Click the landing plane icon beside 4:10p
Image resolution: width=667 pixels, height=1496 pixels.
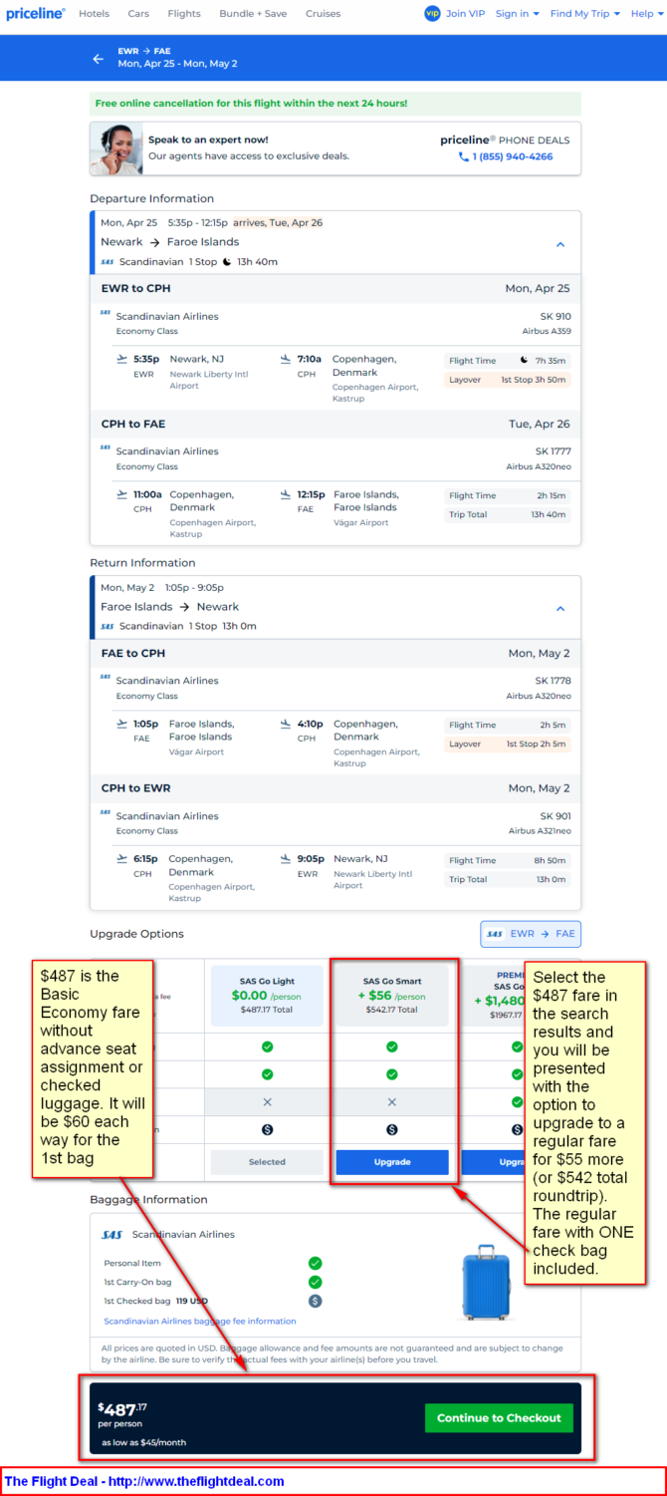pyautogui.click(x=285, y=724)
